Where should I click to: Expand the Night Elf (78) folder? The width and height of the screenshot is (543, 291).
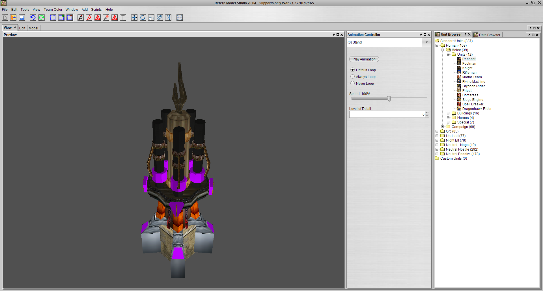[x=437, y=140]
